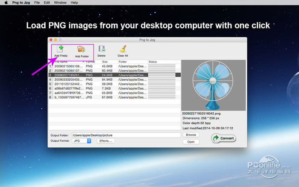Select highlighted row 20090227195251...

[x=114, y=75]
